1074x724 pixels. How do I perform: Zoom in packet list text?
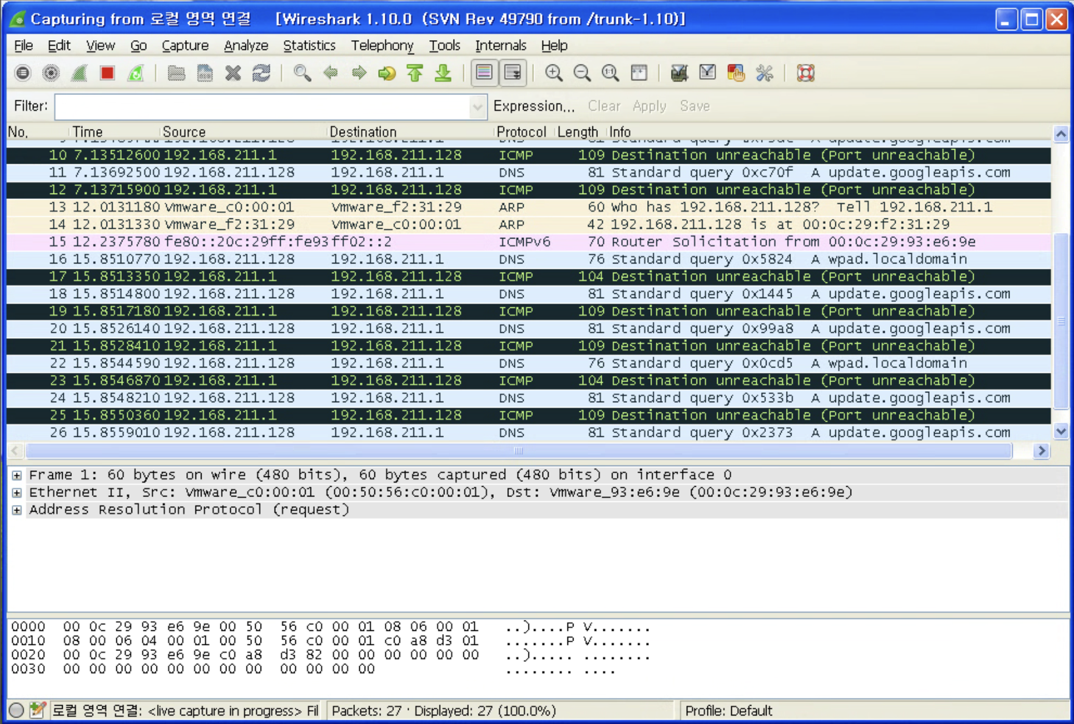tap(553, 73)
